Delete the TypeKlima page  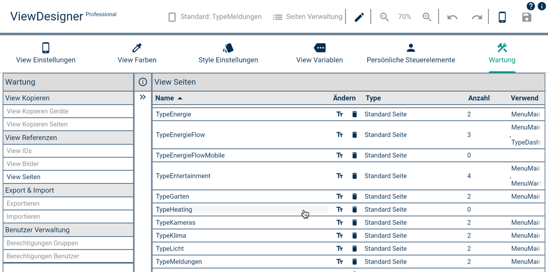coord(354,236)
